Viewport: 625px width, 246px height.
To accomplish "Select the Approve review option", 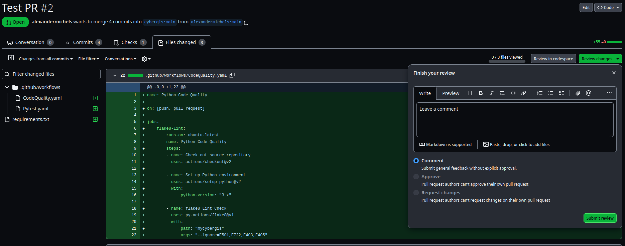I will click(x=416, y=177).
